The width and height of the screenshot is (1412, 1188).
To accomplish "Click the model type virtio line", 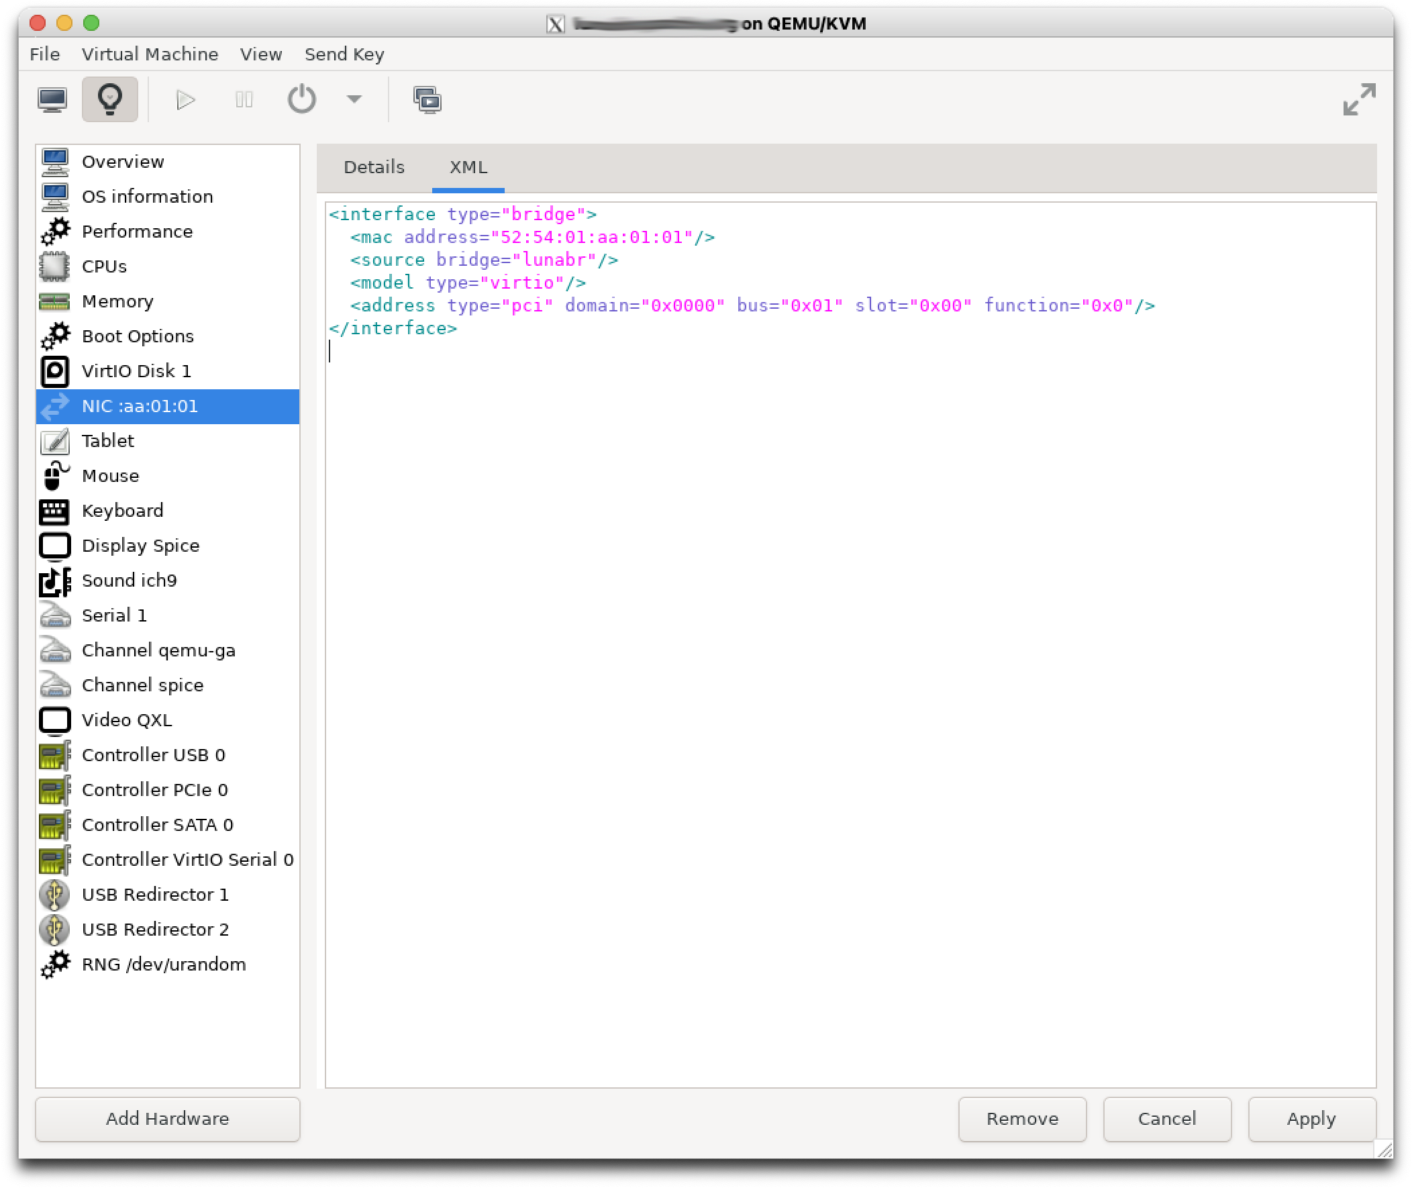I will (467, 283).
